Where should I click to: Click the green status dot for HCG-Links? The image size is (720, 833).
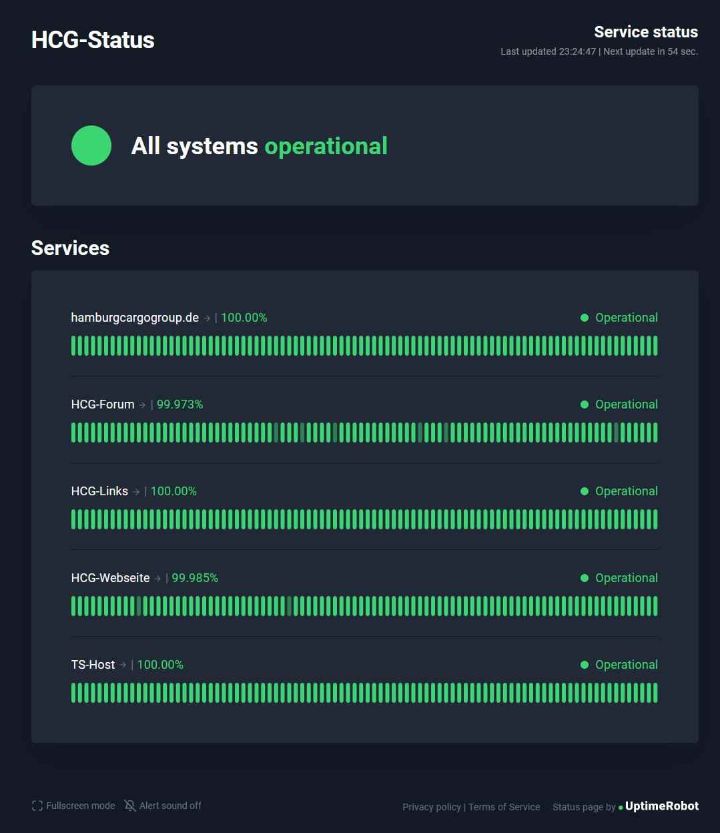click(585, 491)
